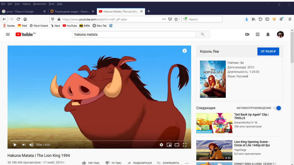
Task: Switch to theater mode view
Action: click(x=177, y=145)
